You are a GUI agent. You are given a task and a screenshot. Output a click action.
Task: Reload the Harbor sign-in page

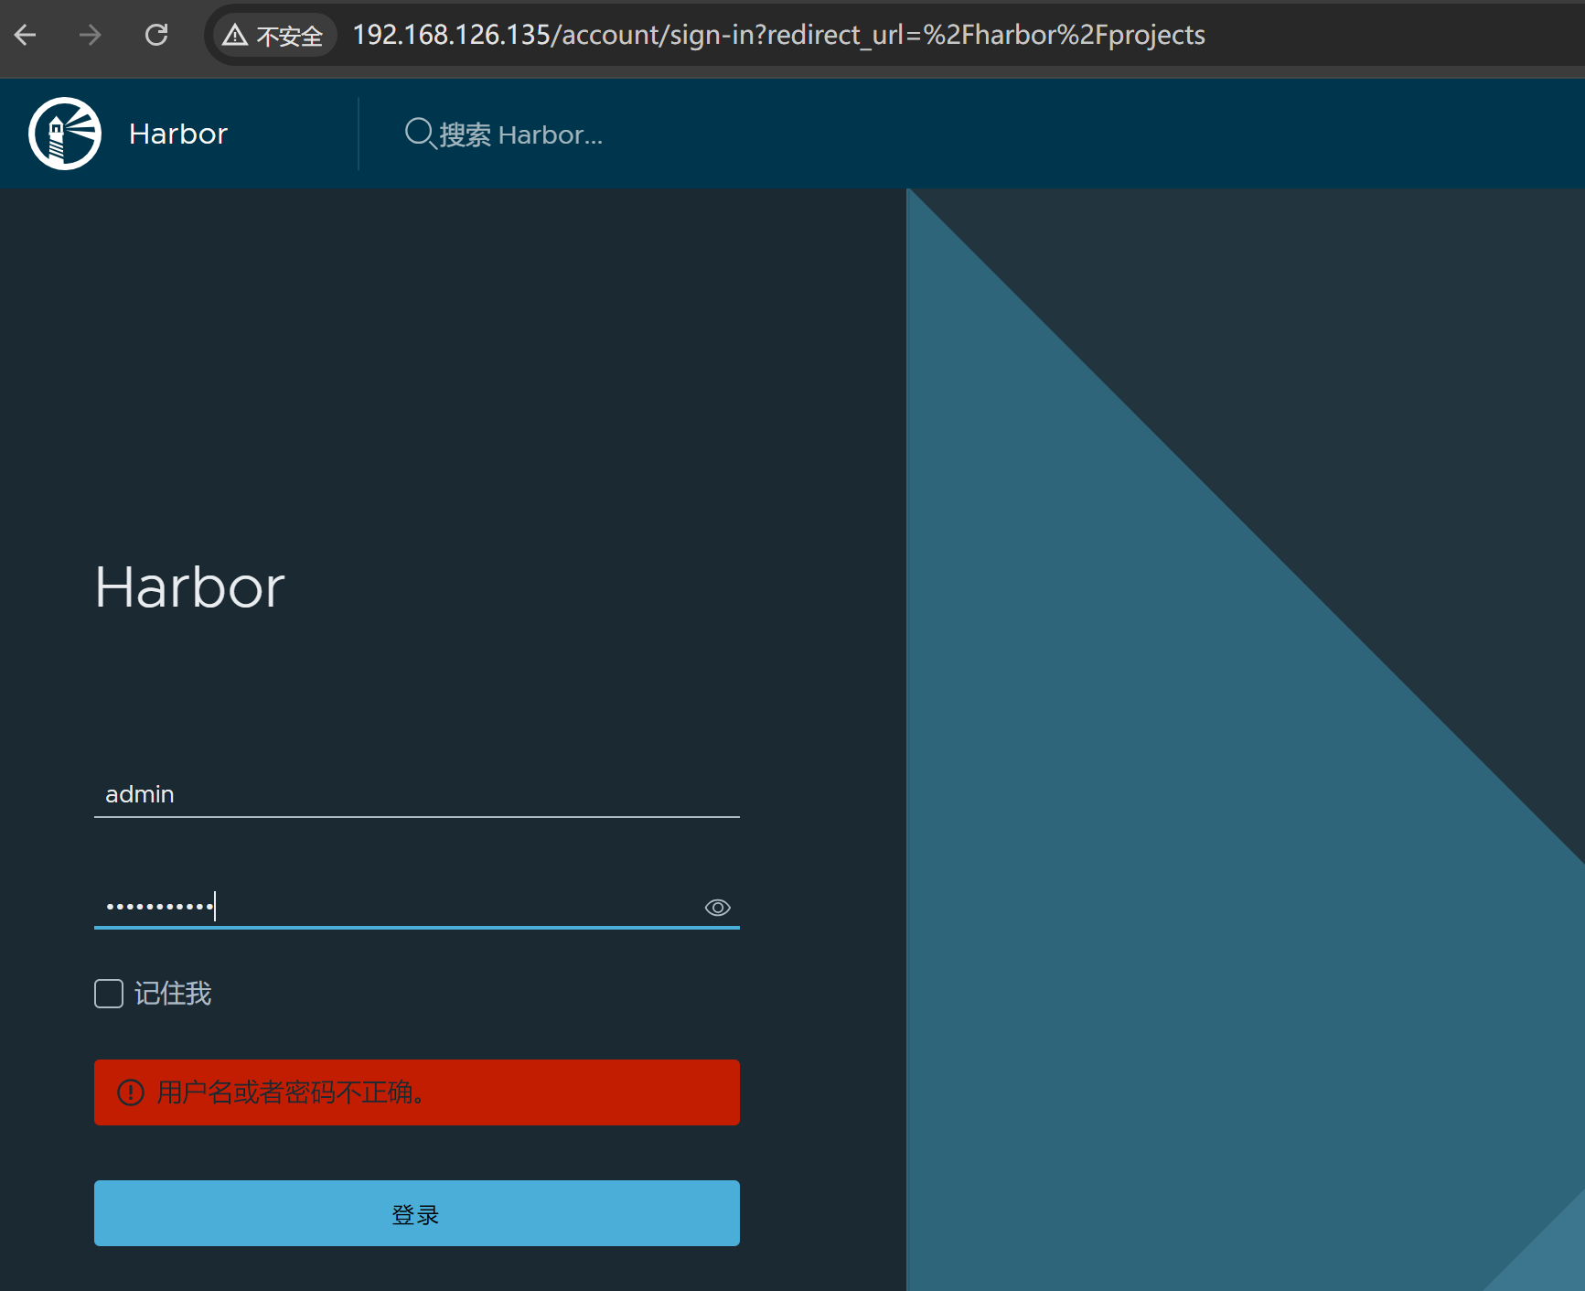[x=156, y=36]
